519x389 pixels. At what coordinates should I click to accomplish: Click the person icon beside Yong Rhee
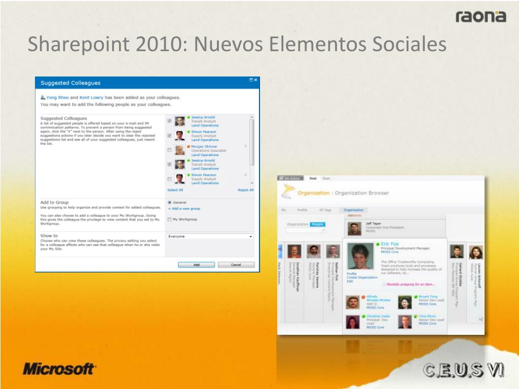pos(43,98)
